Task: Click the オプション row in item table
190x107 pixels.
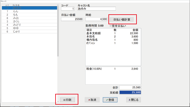Action: (113, 43)
